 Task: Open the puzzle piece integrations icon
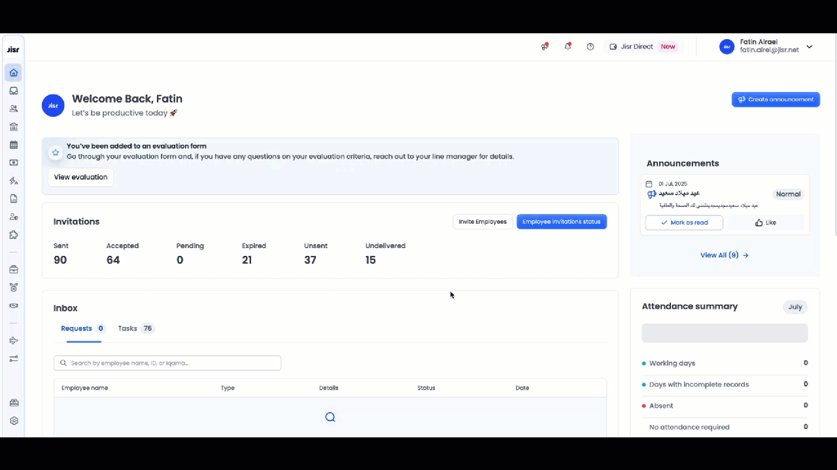14,235
